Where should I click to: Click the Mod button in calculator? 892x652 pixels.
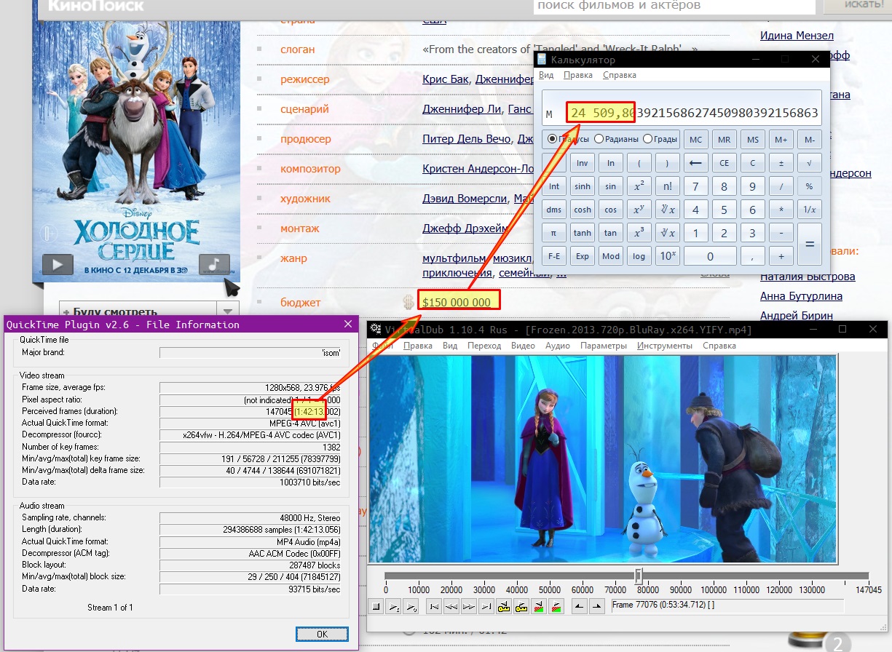[610, 256]
